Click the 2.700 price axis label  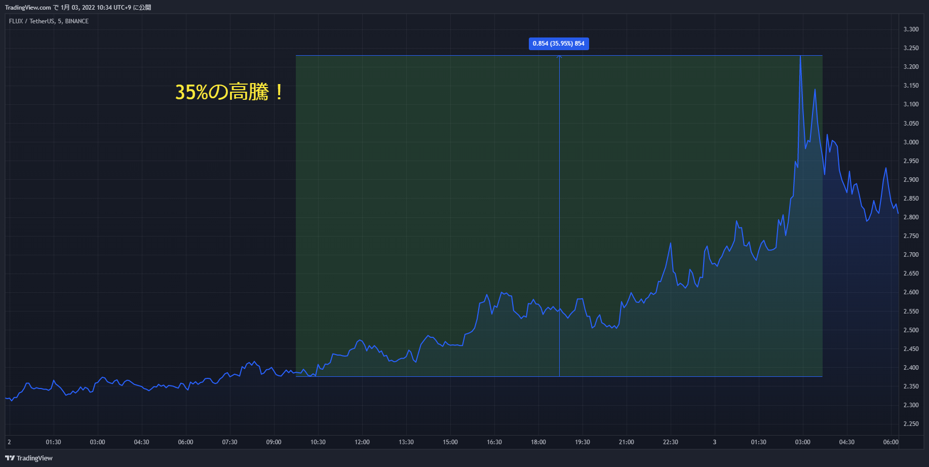click(x=911, y=255)
